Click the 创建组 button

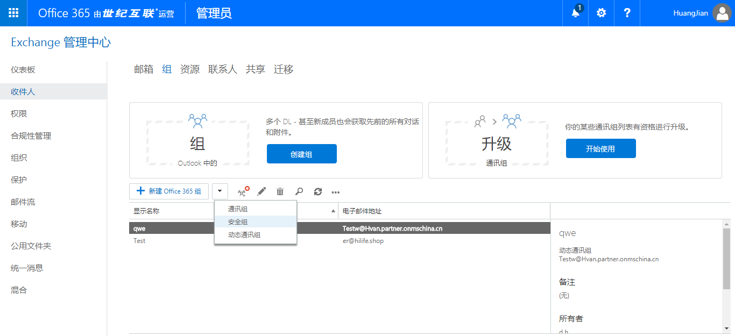click(x=302, y=154)
